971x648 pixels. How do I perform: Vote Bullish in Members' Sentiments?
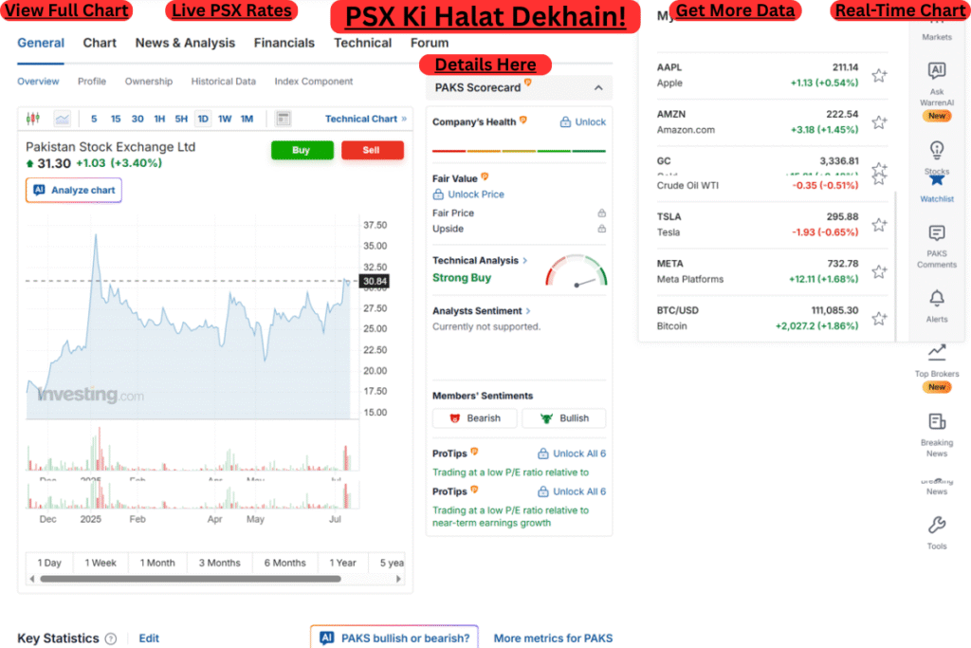pyautogui.click(x=563, y=417)
